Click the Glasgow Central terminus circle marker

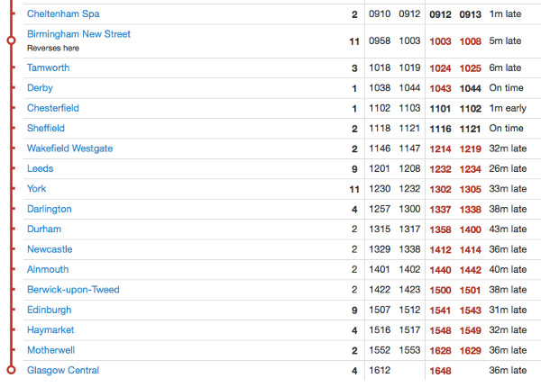[11, 370]
